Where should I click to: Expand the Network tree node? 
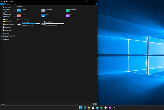[1, 39]
